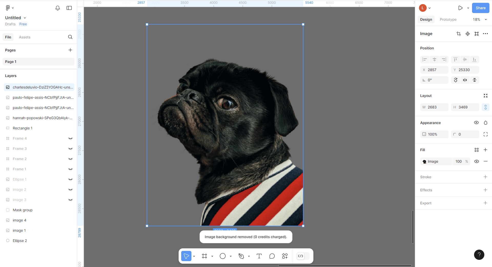Click the crop image icon
Viewport: 492px width, 267px height.
click(x=459, y=34)
